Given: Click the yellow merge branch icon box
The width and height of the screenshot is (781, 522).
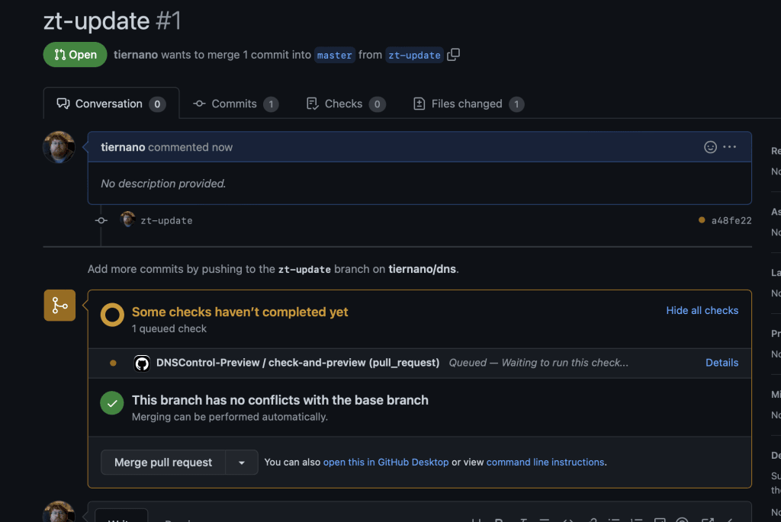Looking at the screenshot, I should [x=59, y=305].
